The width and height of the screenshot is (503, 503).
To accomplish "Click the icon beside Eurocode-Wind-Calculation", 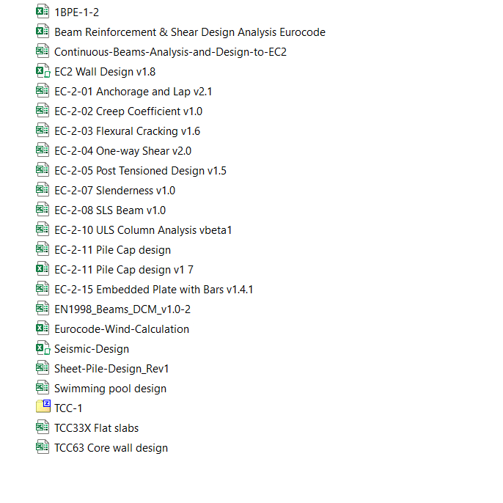I will tap(43, 328).
